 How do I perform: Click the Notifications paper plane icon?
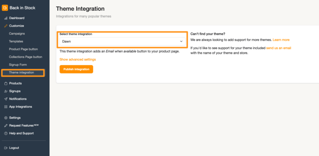coord(6,99)
